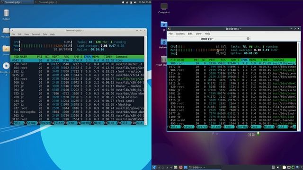This screenshot has height=170, width=303.
Task: Sort by the TIME+ column in right htop
Action: click(x=265, y=60)
